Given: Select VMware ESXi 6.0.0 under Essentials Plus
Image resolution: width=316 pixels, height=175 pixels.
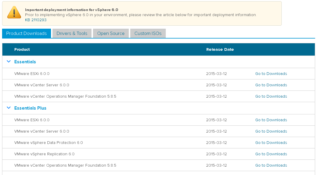Looking at the screenshot, I should pos(32,120).
